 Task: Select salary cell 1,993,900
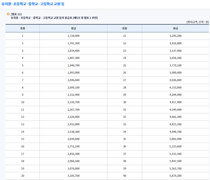click(73, 73)
